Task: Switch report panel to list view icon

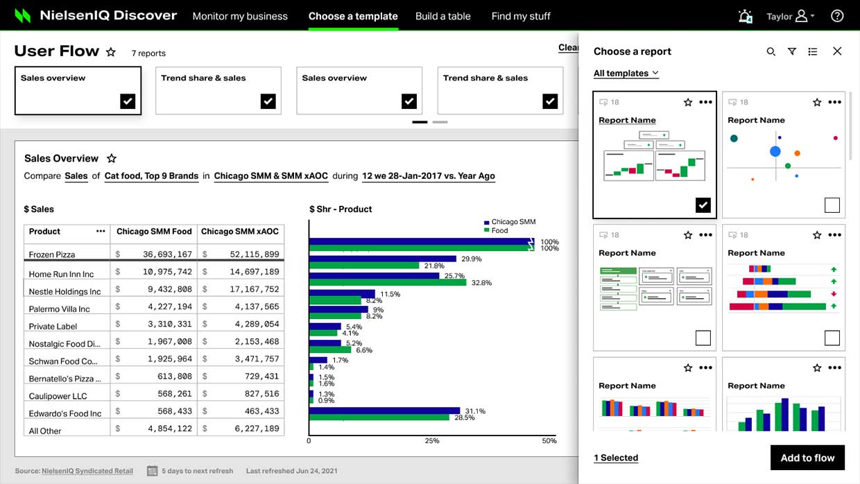Action: (813, 51)
